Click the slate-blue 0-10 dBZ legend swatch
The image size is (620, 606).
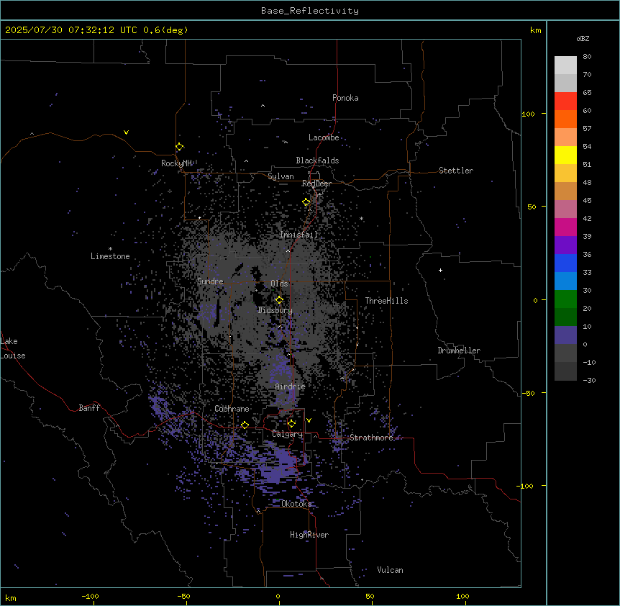pos(565,335)
